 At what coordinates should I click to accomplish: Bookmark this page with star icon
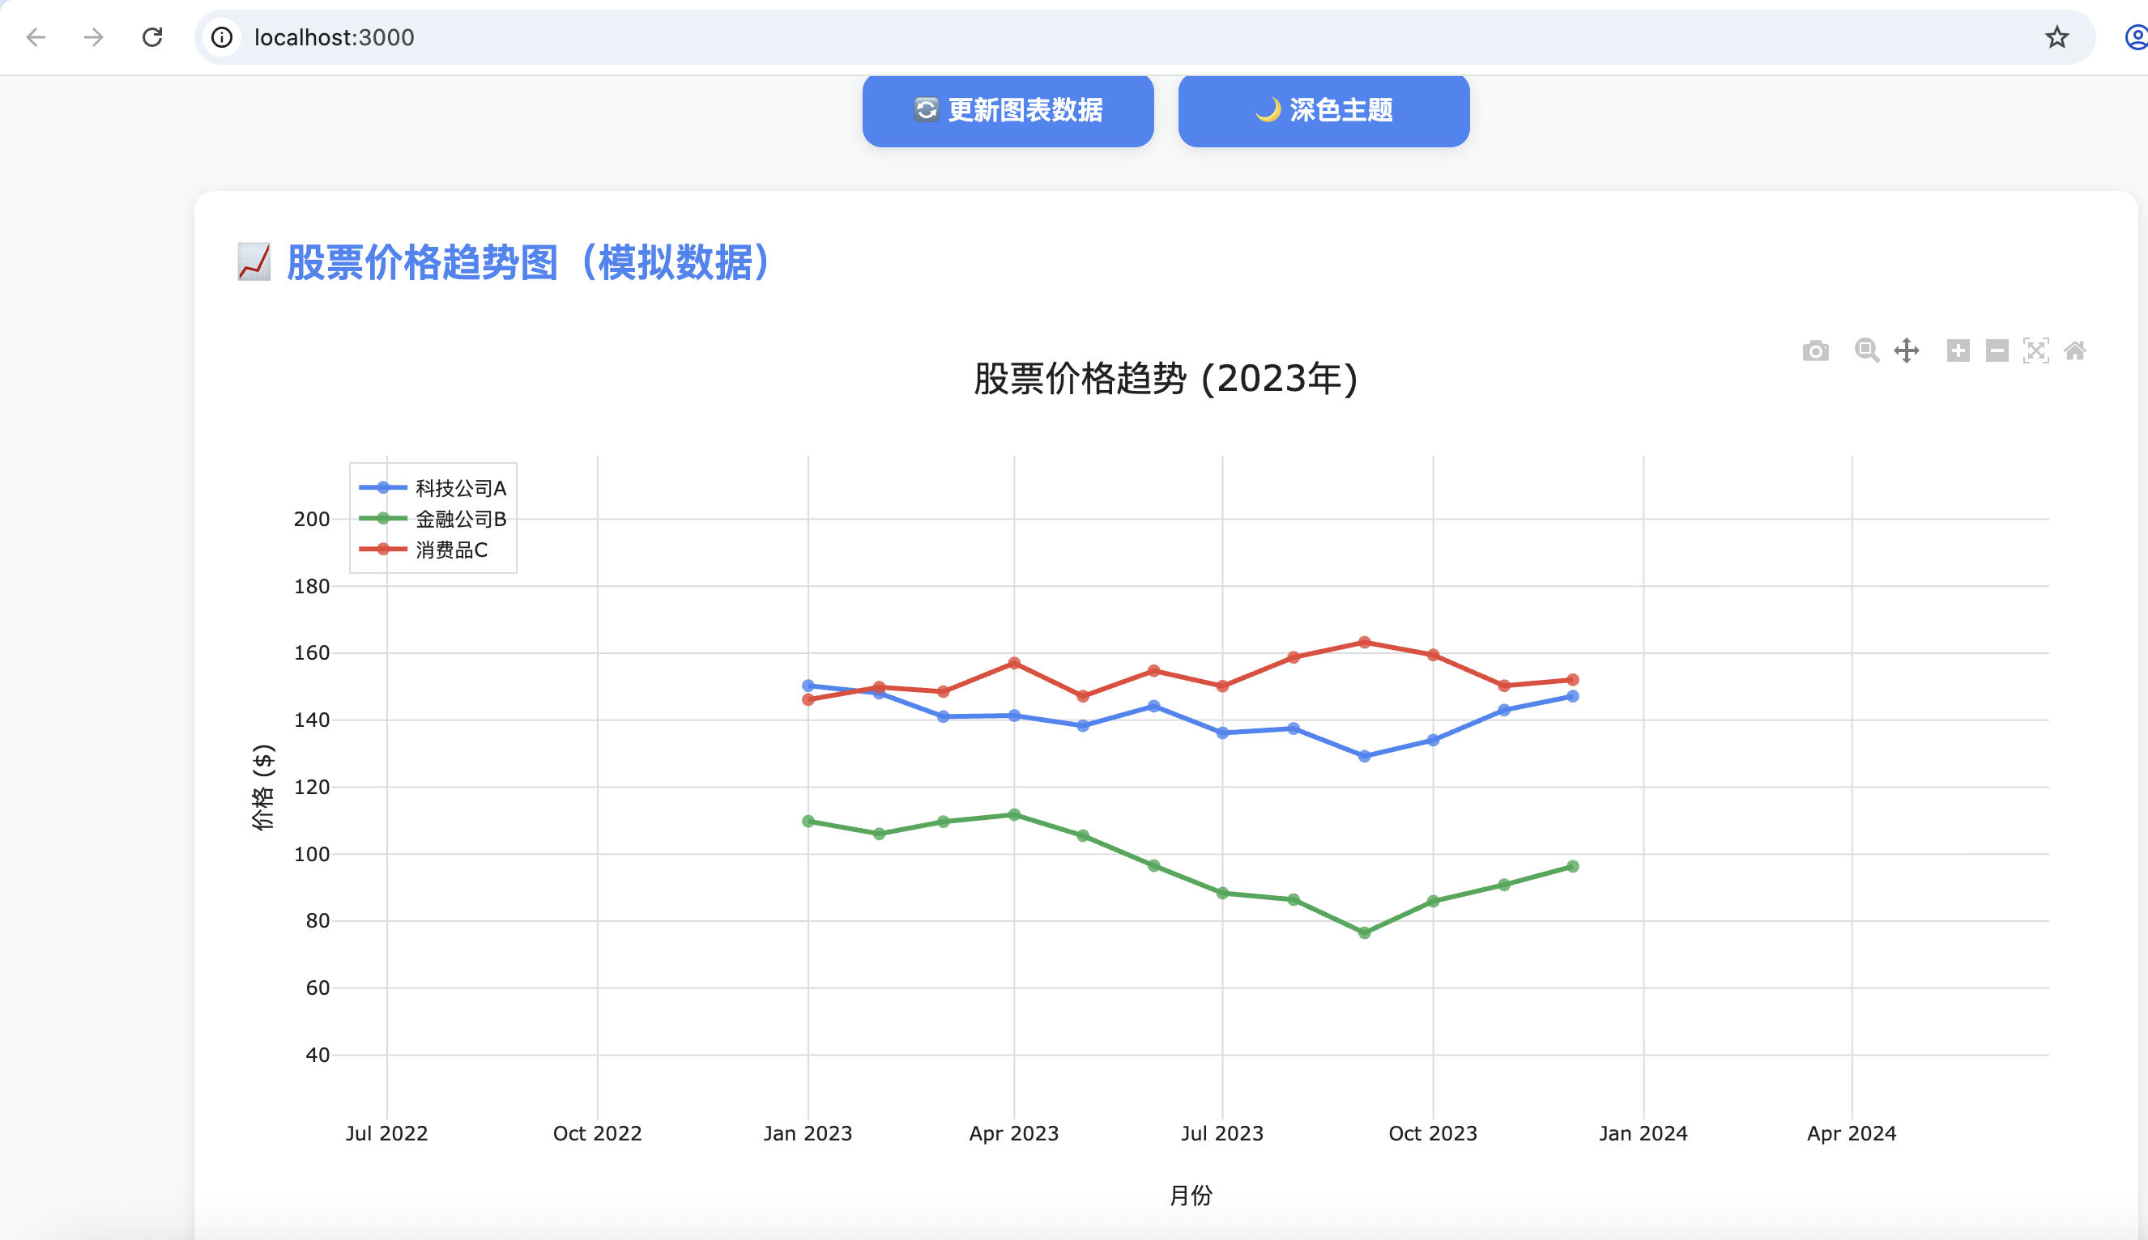click(2056, 37)
